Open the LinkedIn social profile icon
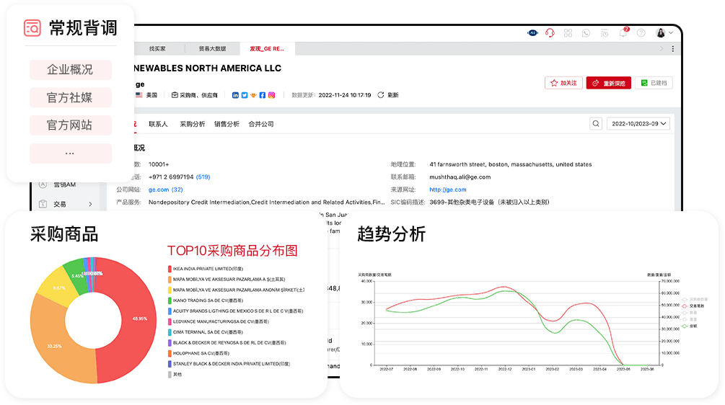Image resolution: width=725 pixels, height=405 pixels. (x=235, y=95)
